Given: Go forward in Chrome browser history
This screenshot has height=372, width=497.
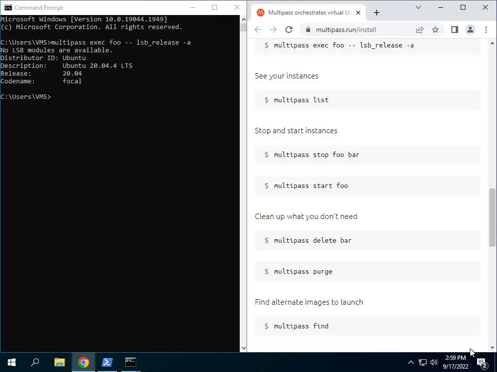Looking at the screenshot, I should coord(273,30).
